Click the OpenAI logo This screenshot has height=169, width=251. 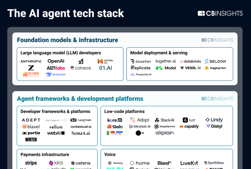tap(56, 61)
